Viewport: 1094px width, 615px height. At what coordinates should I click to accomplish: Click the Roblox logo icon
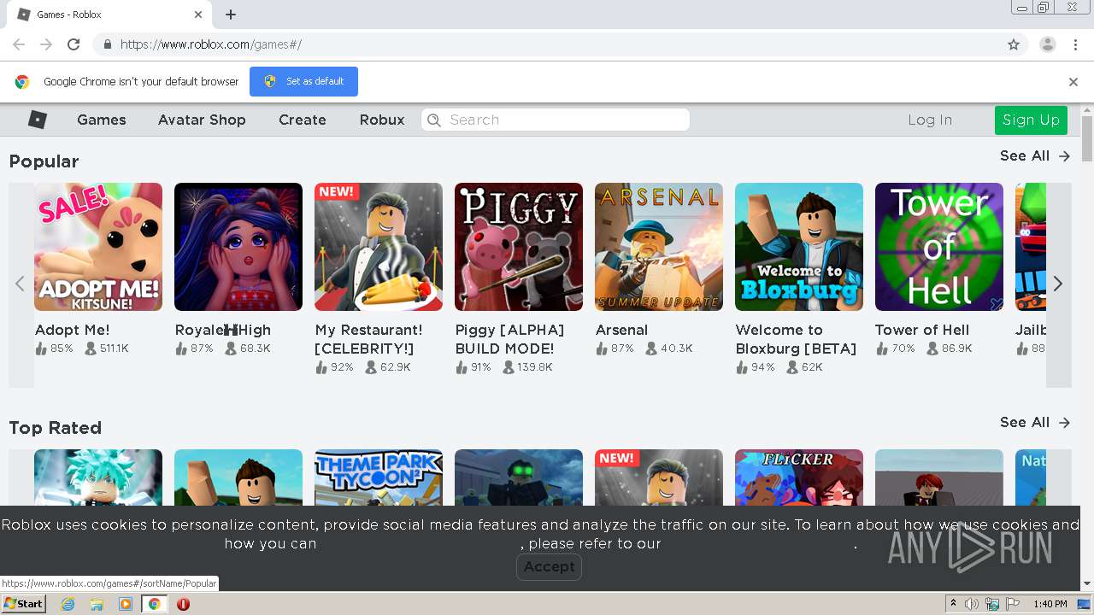pos(38,120)
